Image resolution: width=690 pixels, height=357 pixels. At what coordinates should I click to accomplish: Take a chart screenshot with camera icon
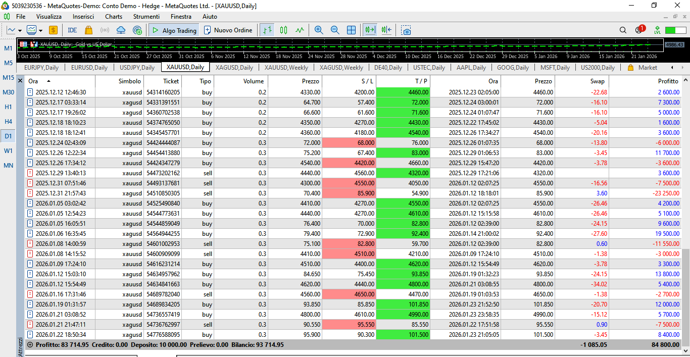[x=406, y=30]
